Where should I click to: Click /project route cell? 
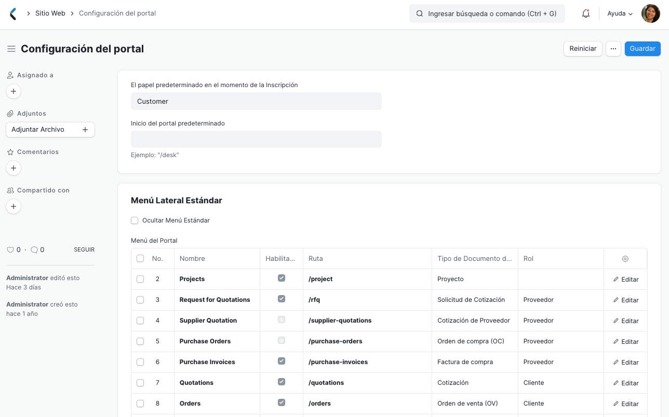[x=367, y=279]
